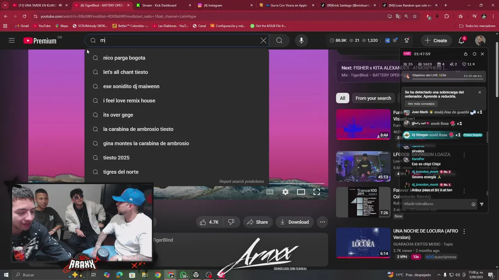Click 'UNA NOCHE DE LOCURA (AFRO Version)' title
Viewport: 499px width, 280px height.
(426, 234)
